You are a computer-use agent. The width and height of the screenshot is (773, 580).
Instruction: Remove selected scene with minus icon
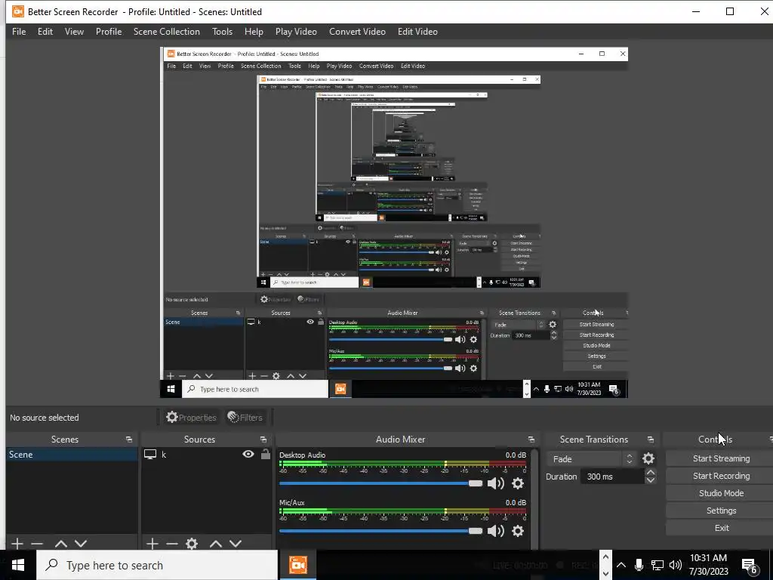click(37, 544)
